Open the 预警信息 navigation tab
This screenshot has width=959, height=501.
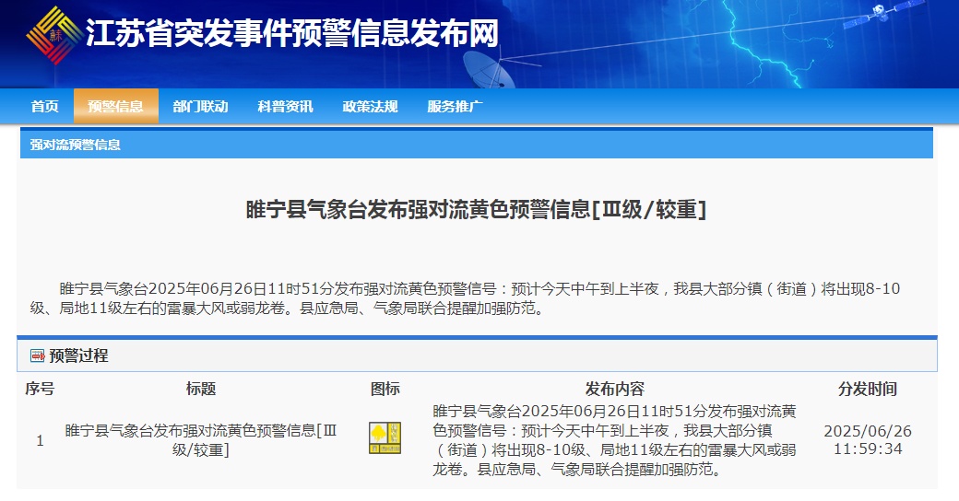point(115,106)
